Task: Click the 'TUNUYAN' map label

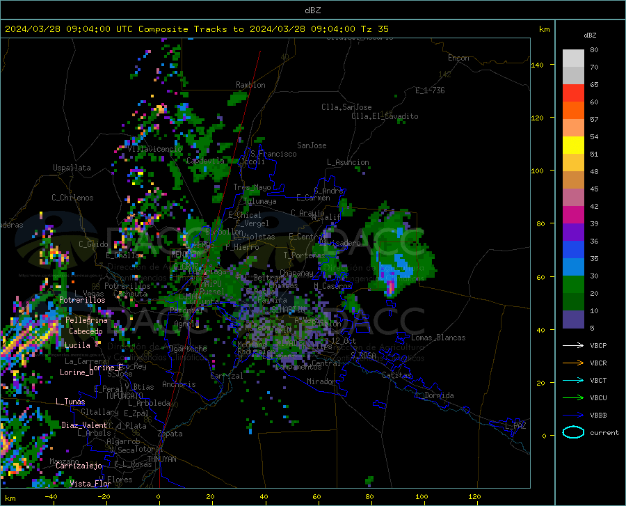Action: [161, 459]
